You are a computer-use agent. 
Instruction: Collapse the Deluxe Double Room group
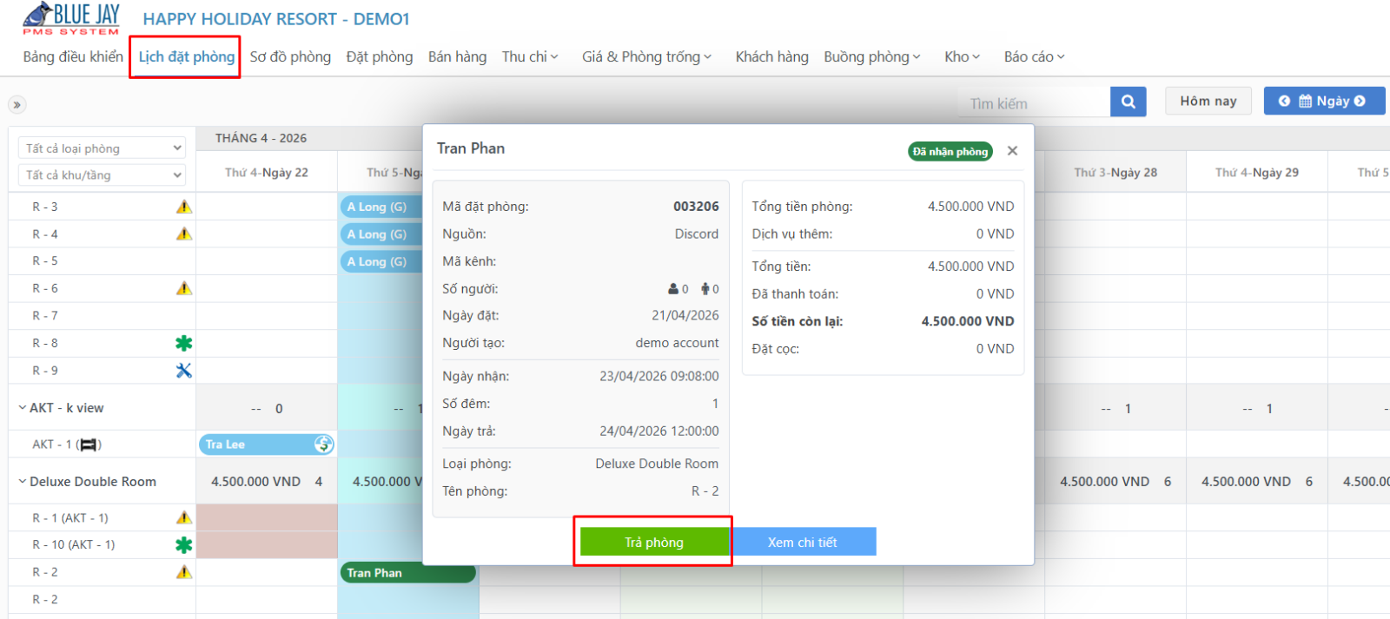tap(23, 482)
